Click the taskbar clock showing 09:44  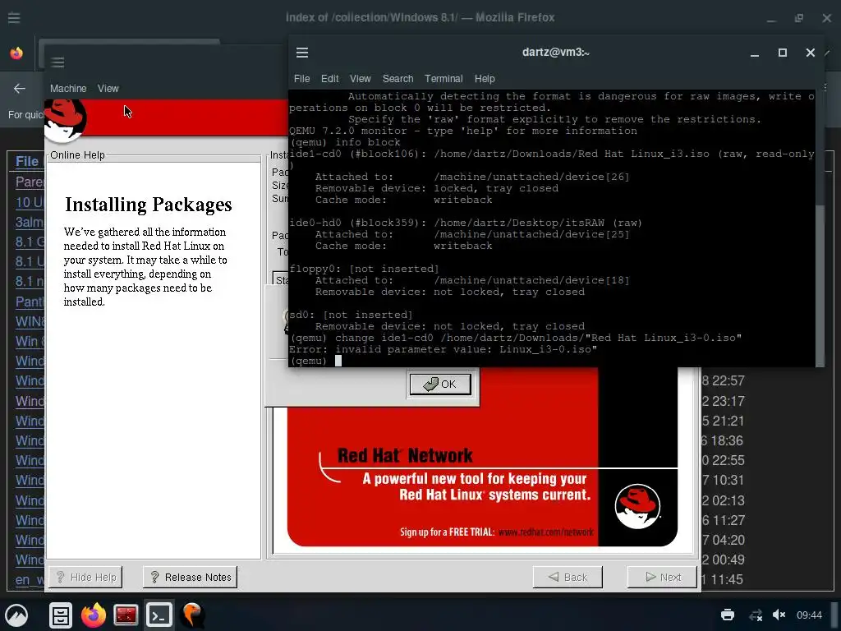pyautogui.click(x=809, y=615)
